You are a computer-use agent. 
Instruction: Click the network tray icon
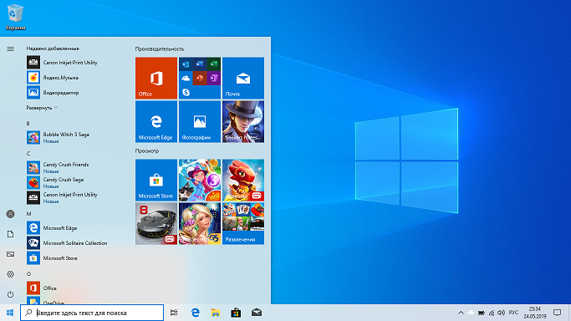492,313
